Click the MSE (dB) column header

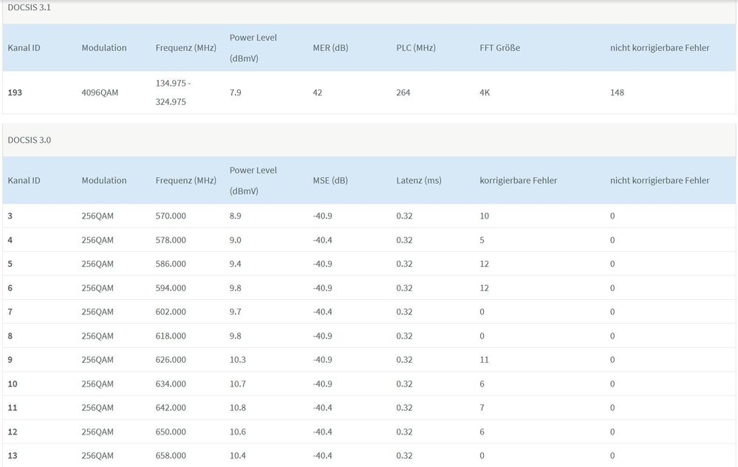[330, 180]
